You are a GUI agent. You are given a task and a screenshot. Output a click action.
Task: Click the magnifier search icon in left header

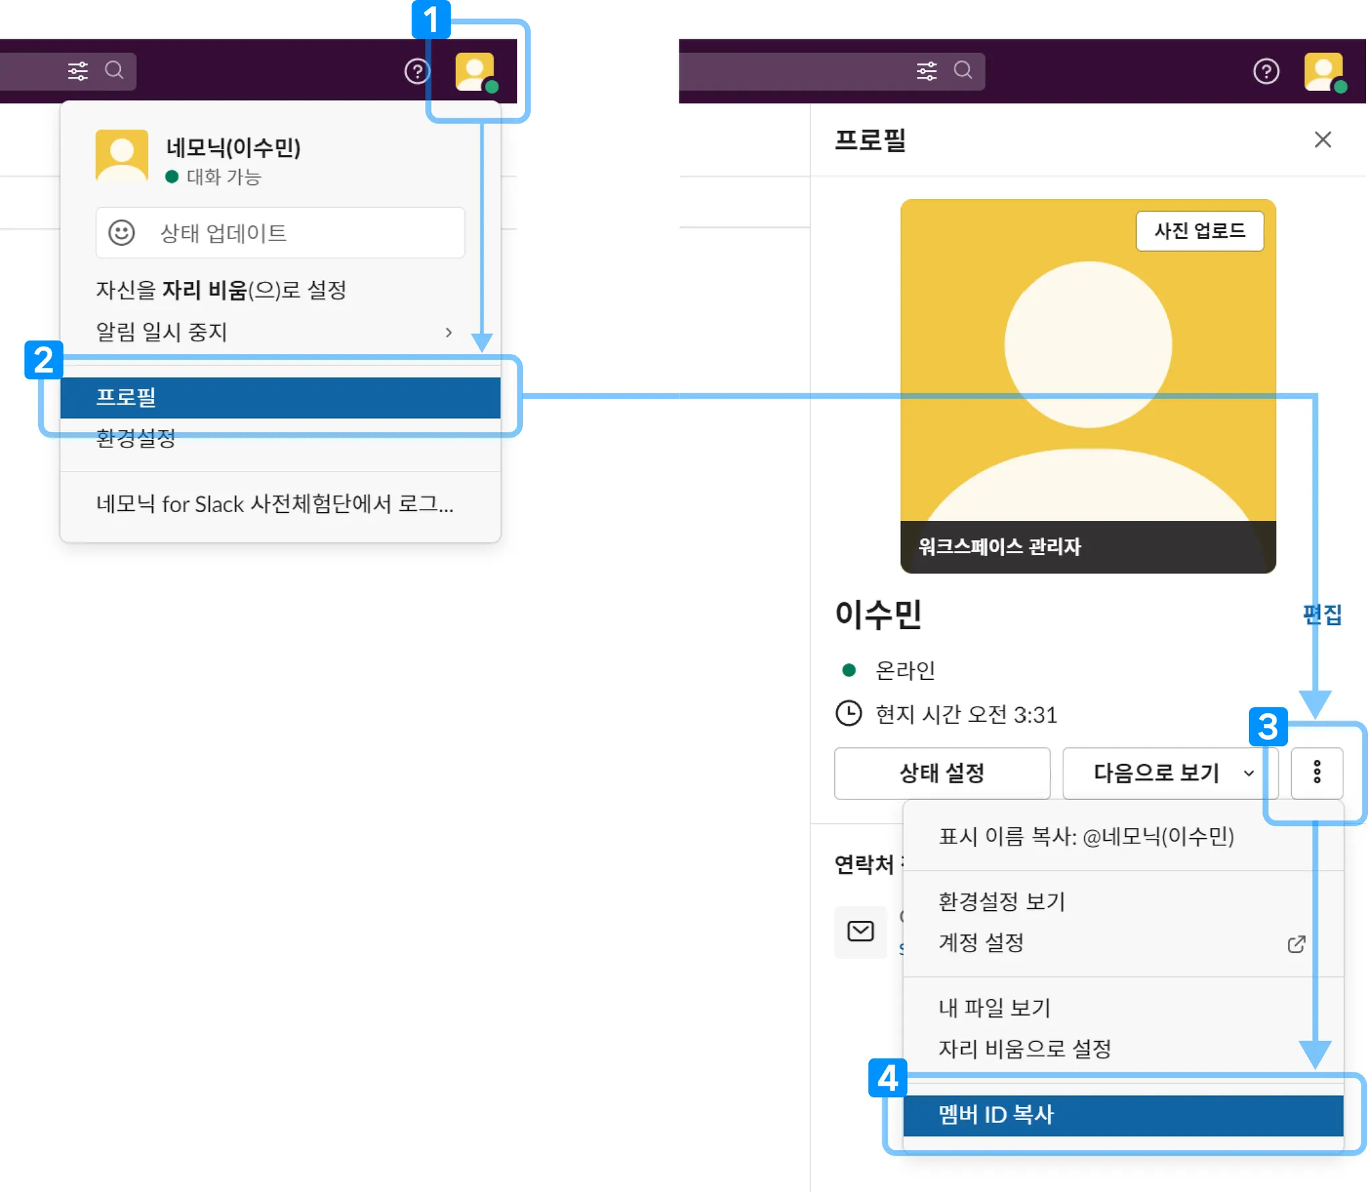(114, 70)
